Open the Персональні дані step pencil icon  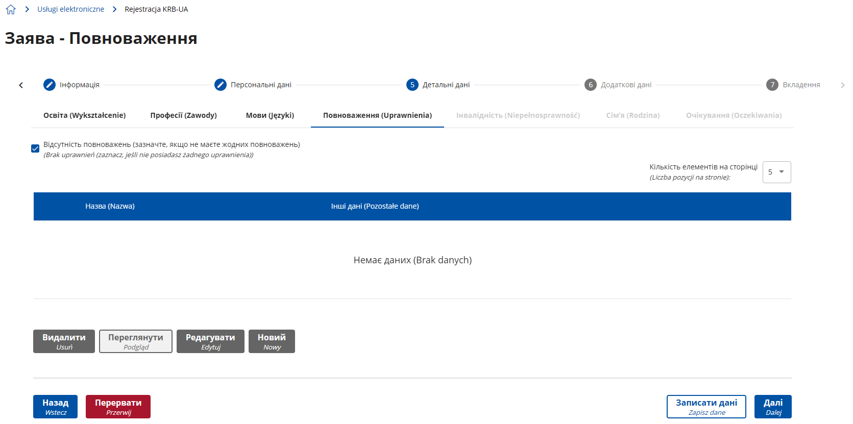coord(221,85)
